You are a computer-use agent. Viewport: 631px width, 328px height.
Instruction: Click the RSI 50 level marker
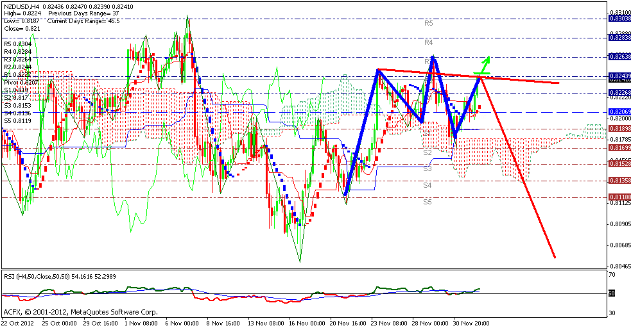612,293
